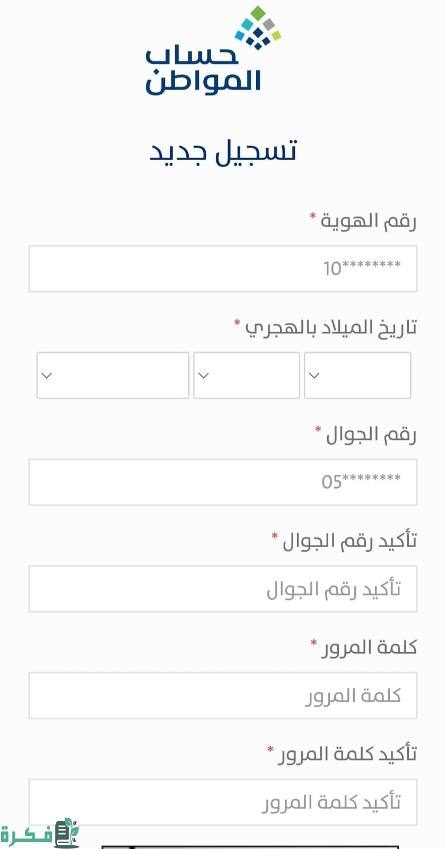446x849 pixels.
Task: Click the تاريخ الميلاد بالهجري label
Action: [331, 327]
